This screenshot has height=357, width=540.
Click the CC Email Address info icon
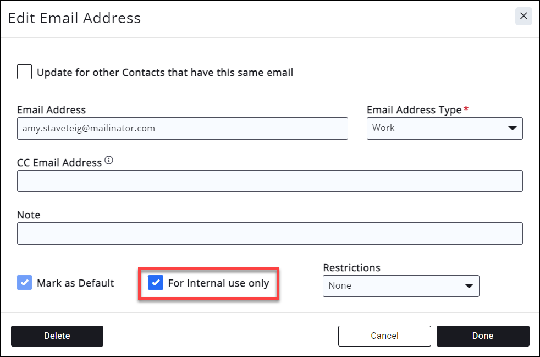pos(109,161)
